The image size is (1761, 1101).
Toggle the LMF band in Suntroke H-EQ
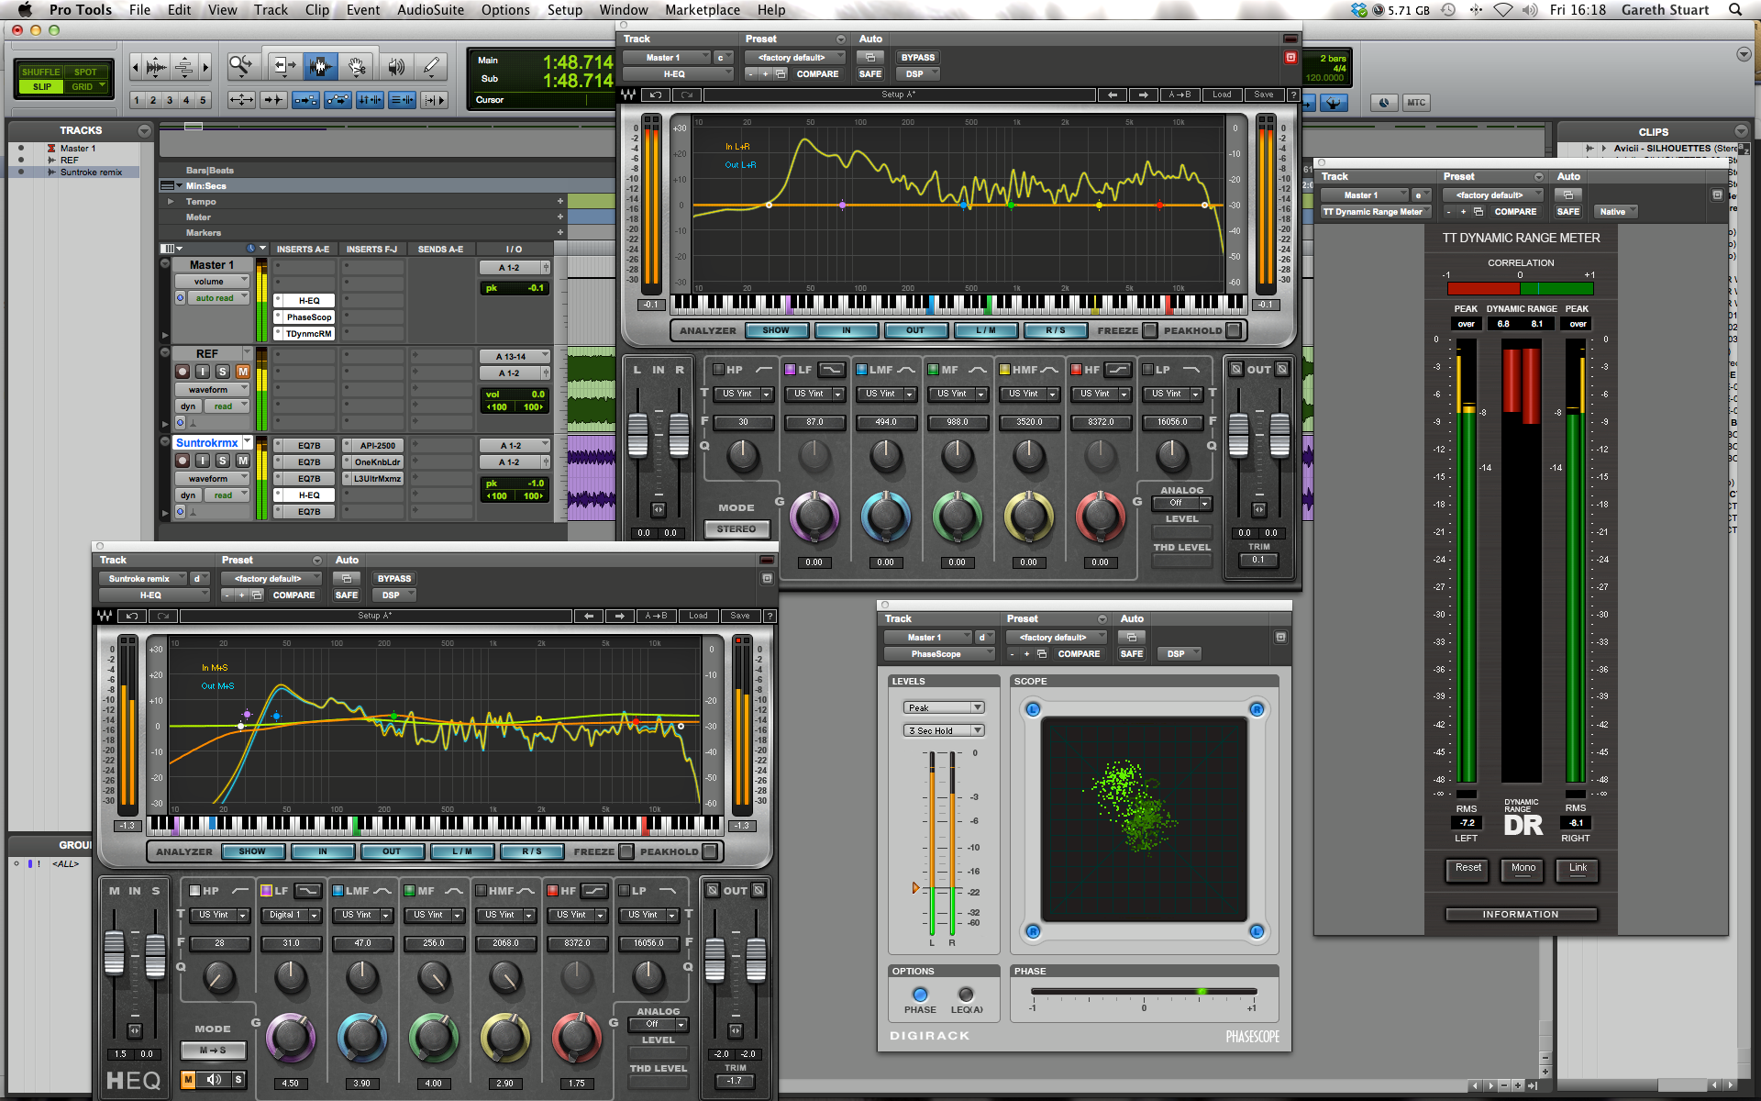point(338,891)
